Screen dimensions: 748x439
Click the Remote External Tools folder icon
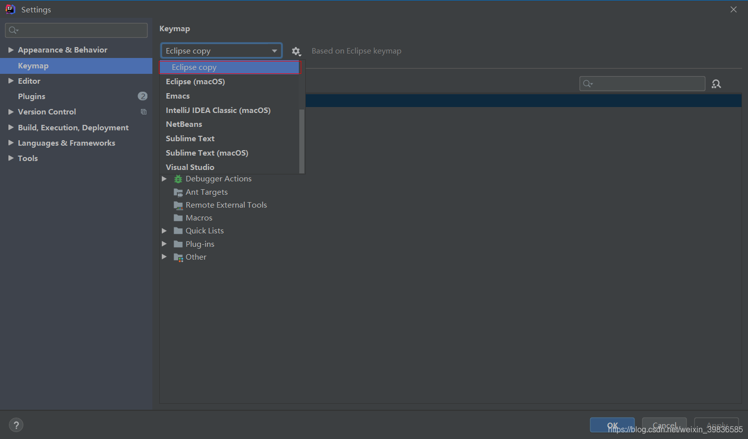(178, 205)
